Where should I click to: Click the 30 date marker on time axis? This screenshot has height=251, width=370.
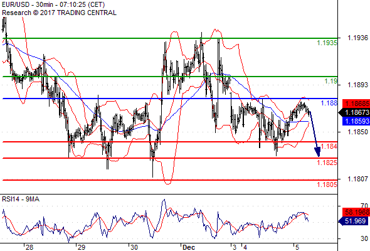point(134,247)
